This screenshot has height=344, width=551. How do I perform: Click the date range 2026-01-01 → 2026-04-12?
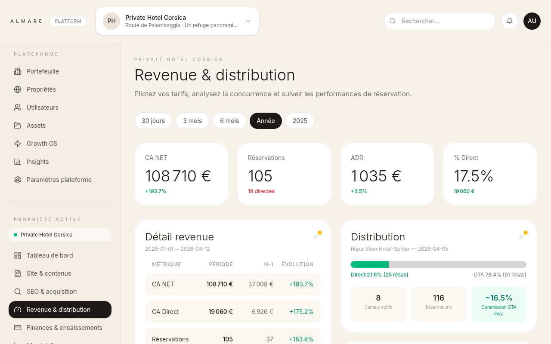click(x=177, y=249)
